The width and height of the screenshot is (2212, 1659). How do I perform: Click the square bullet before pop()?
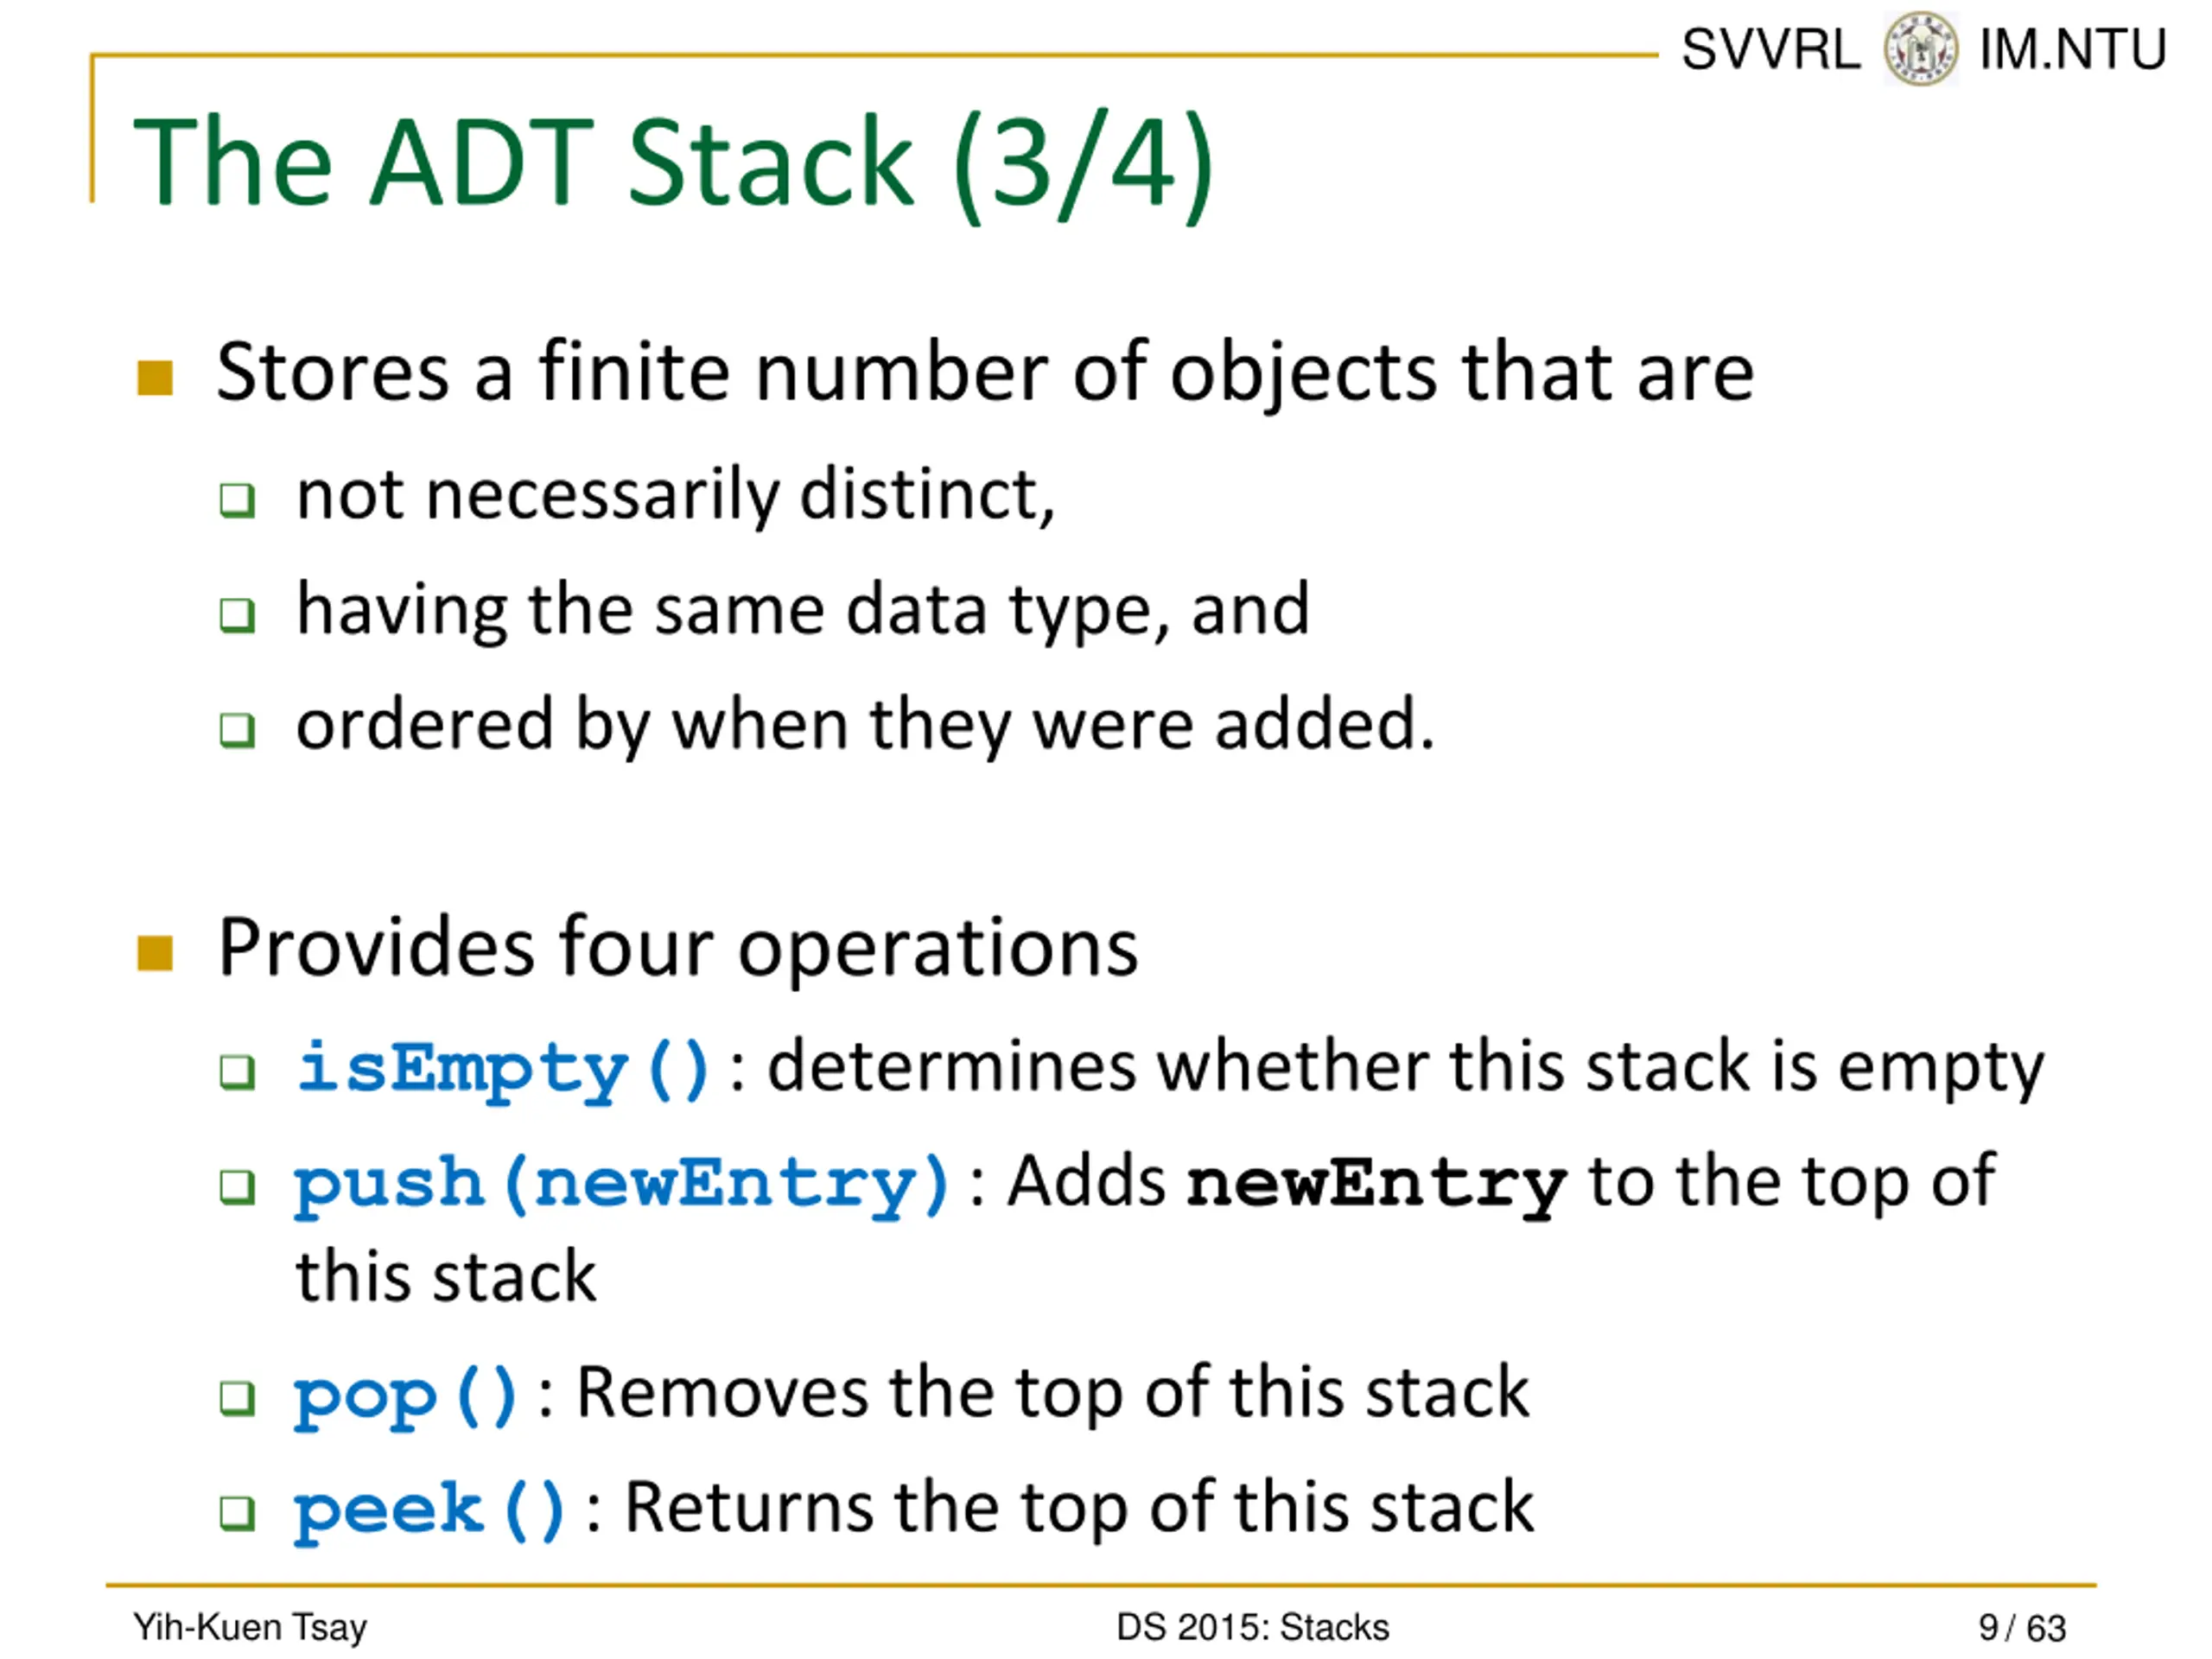click(237, 1398)
